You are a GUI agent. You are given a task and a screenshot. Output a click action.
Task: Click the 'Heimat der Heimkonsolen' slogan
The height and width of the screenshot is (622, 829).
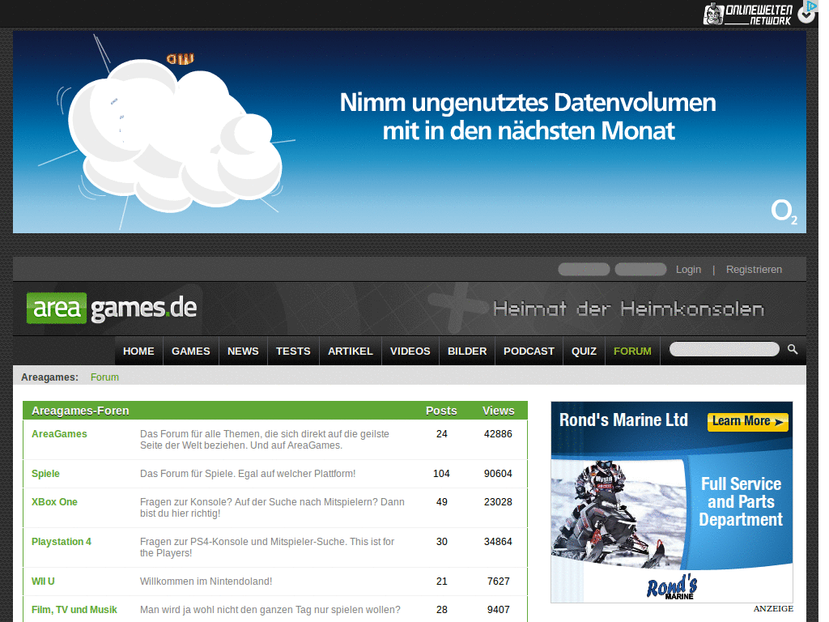tap(628, 309)
